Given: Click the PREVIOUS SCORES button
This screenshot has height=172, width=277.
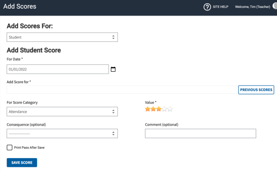Looking at the screenshot, I should click(x=256, y=90).
